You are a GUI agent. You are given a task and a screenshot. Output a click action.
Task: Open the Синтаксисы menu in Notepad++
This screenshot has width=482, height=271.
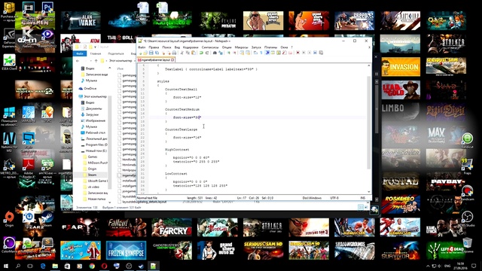tap(210, 47)
